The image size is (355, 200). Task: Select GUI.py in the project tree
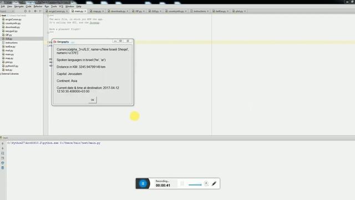click(9, 39)
